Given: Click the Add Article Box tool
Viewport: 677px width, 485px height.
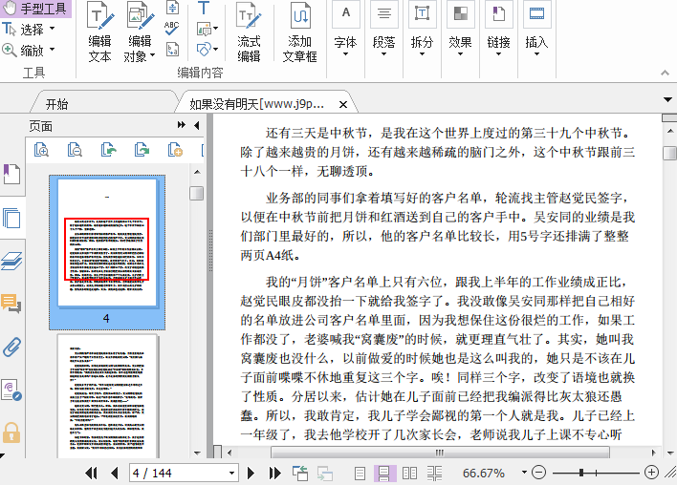Looking at the screenshot, I should 300,33.
